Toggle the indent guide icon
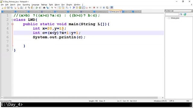 pos(74,7)
